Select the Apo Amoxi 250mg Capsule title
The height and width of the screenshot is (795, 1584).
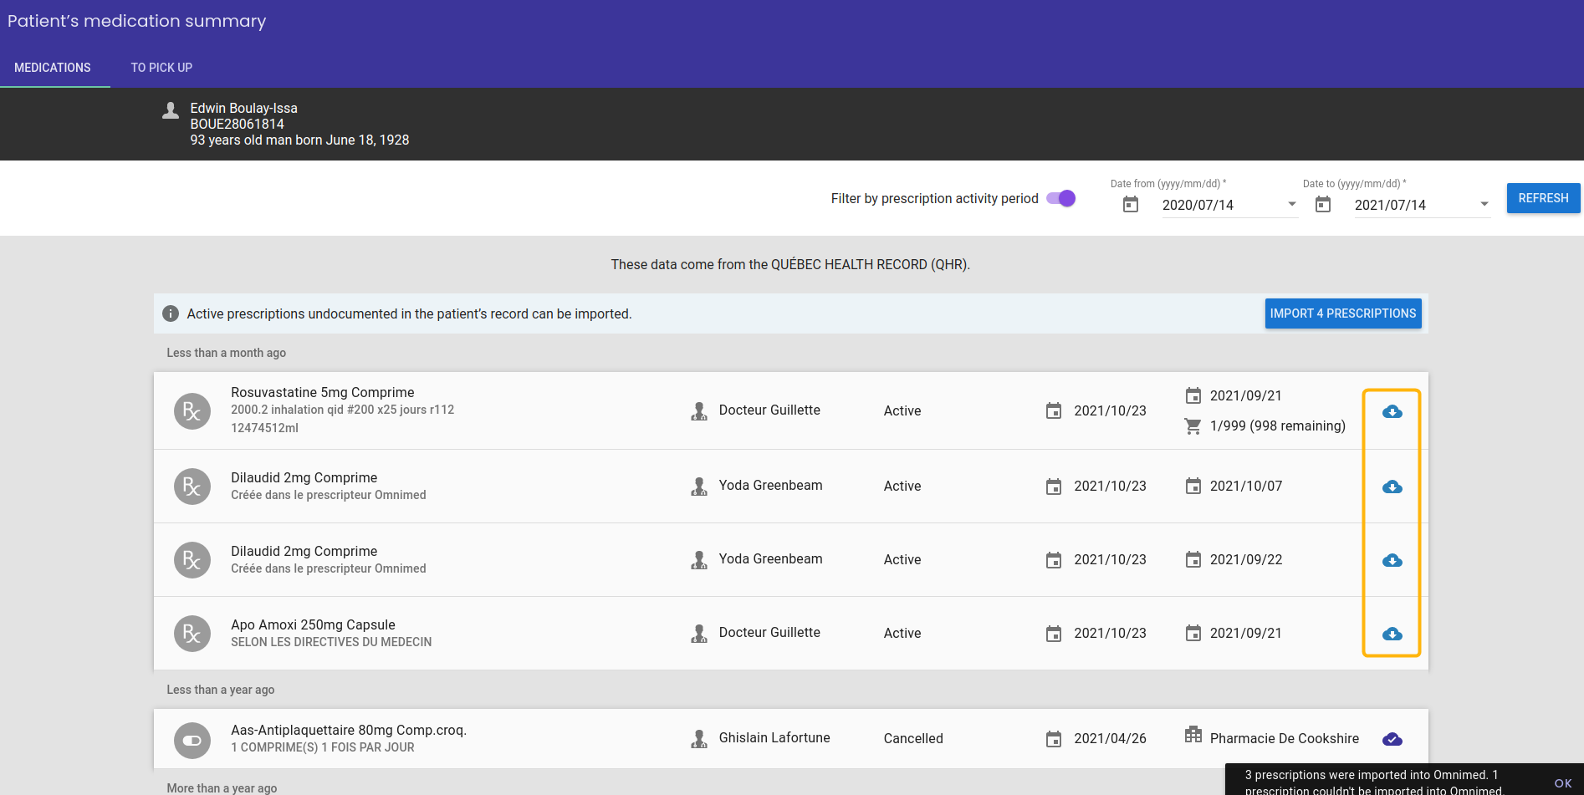(313, 624)
